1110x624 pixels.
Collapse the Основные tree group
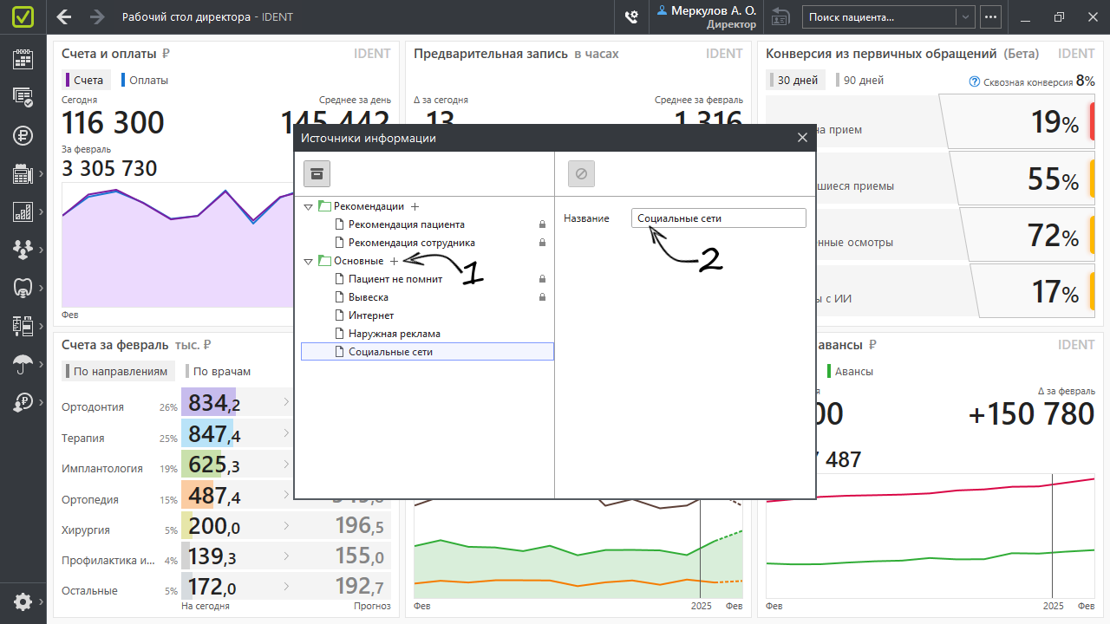click(x=308, y=261)
